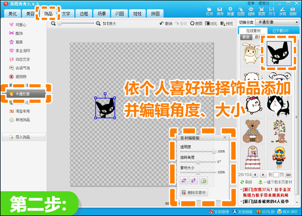Open the 在线素材 tab
Image resolution: width=302 pixels, height=216 pixels.
click(x=253, y=31)
